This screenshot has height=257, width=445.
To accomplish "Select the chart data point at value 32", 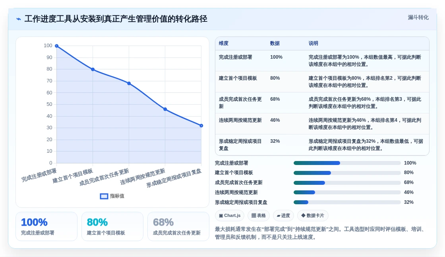I will pyautogui.click(x=201, y=125).
